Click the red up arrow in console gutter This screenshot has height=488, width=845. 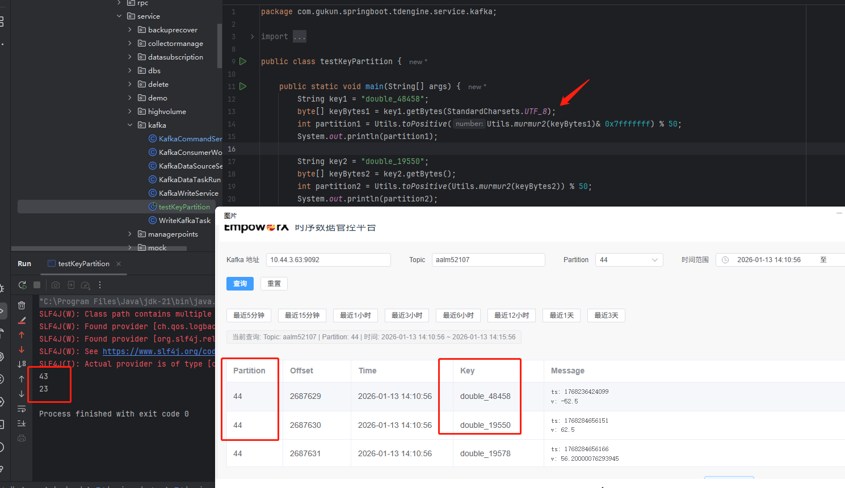click(x=22, y=335)
